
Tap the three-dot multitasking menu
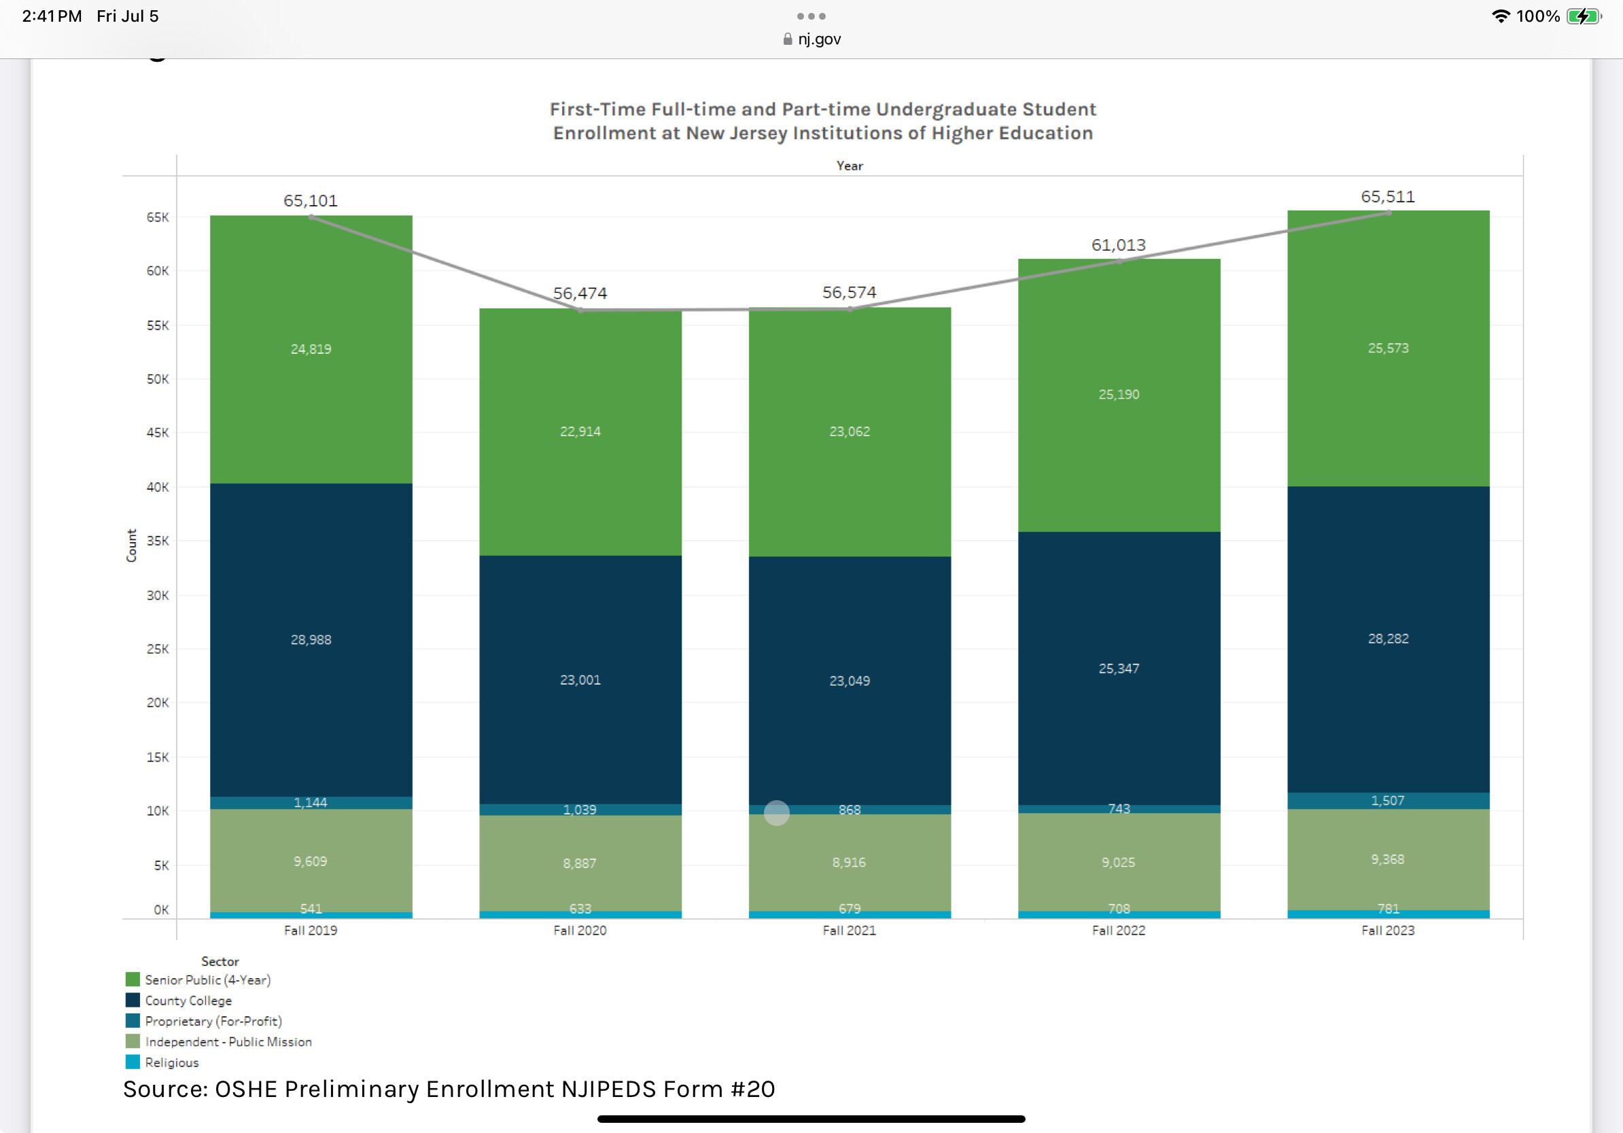[x=811, y=16]
